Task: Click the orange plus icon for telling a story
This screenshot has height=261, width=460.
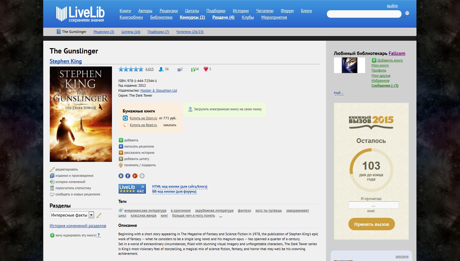Action: point(121,153)
